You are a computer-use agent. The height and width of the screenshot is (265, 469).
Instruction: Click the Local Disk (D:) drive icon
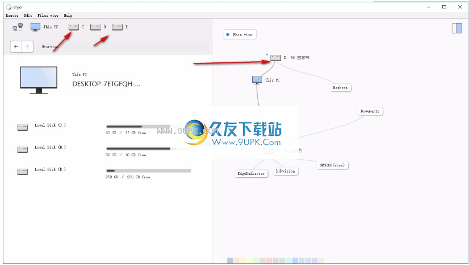pyautogui.click(x=23, y=149)
